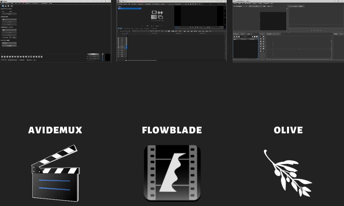Open the first menu in Olive menu bar
The width and height of the screenshot is (344, 206).
pos(235,3)
